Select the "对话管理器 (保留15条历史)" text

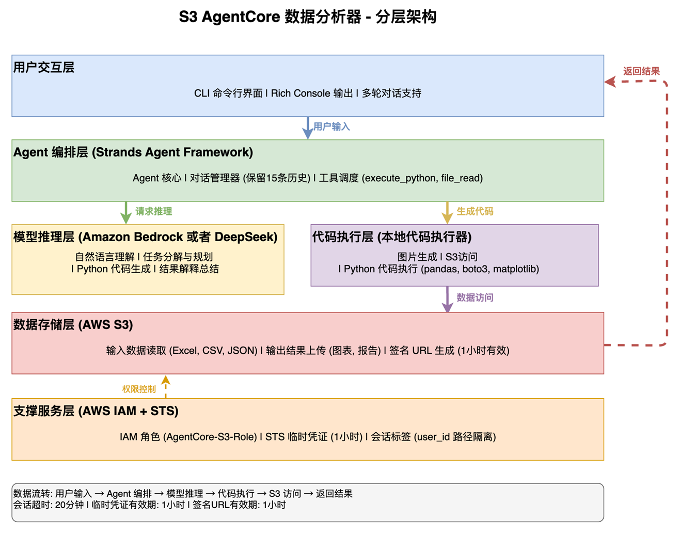coord(250,178)
